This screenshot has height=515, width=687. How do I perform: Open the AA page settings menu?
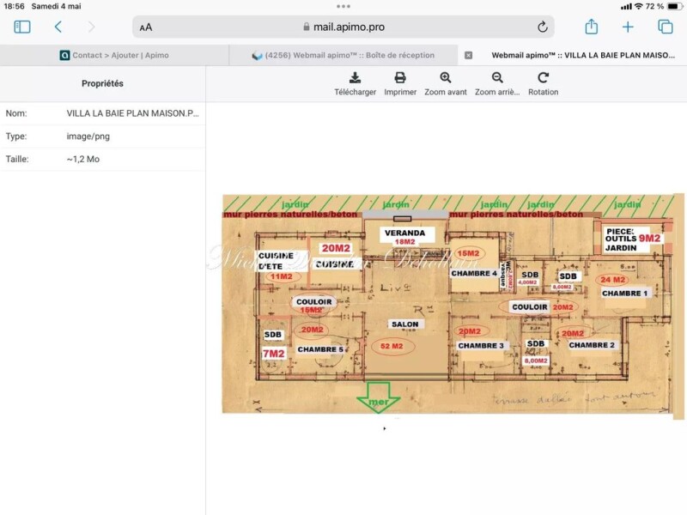[x=146, y=27]
